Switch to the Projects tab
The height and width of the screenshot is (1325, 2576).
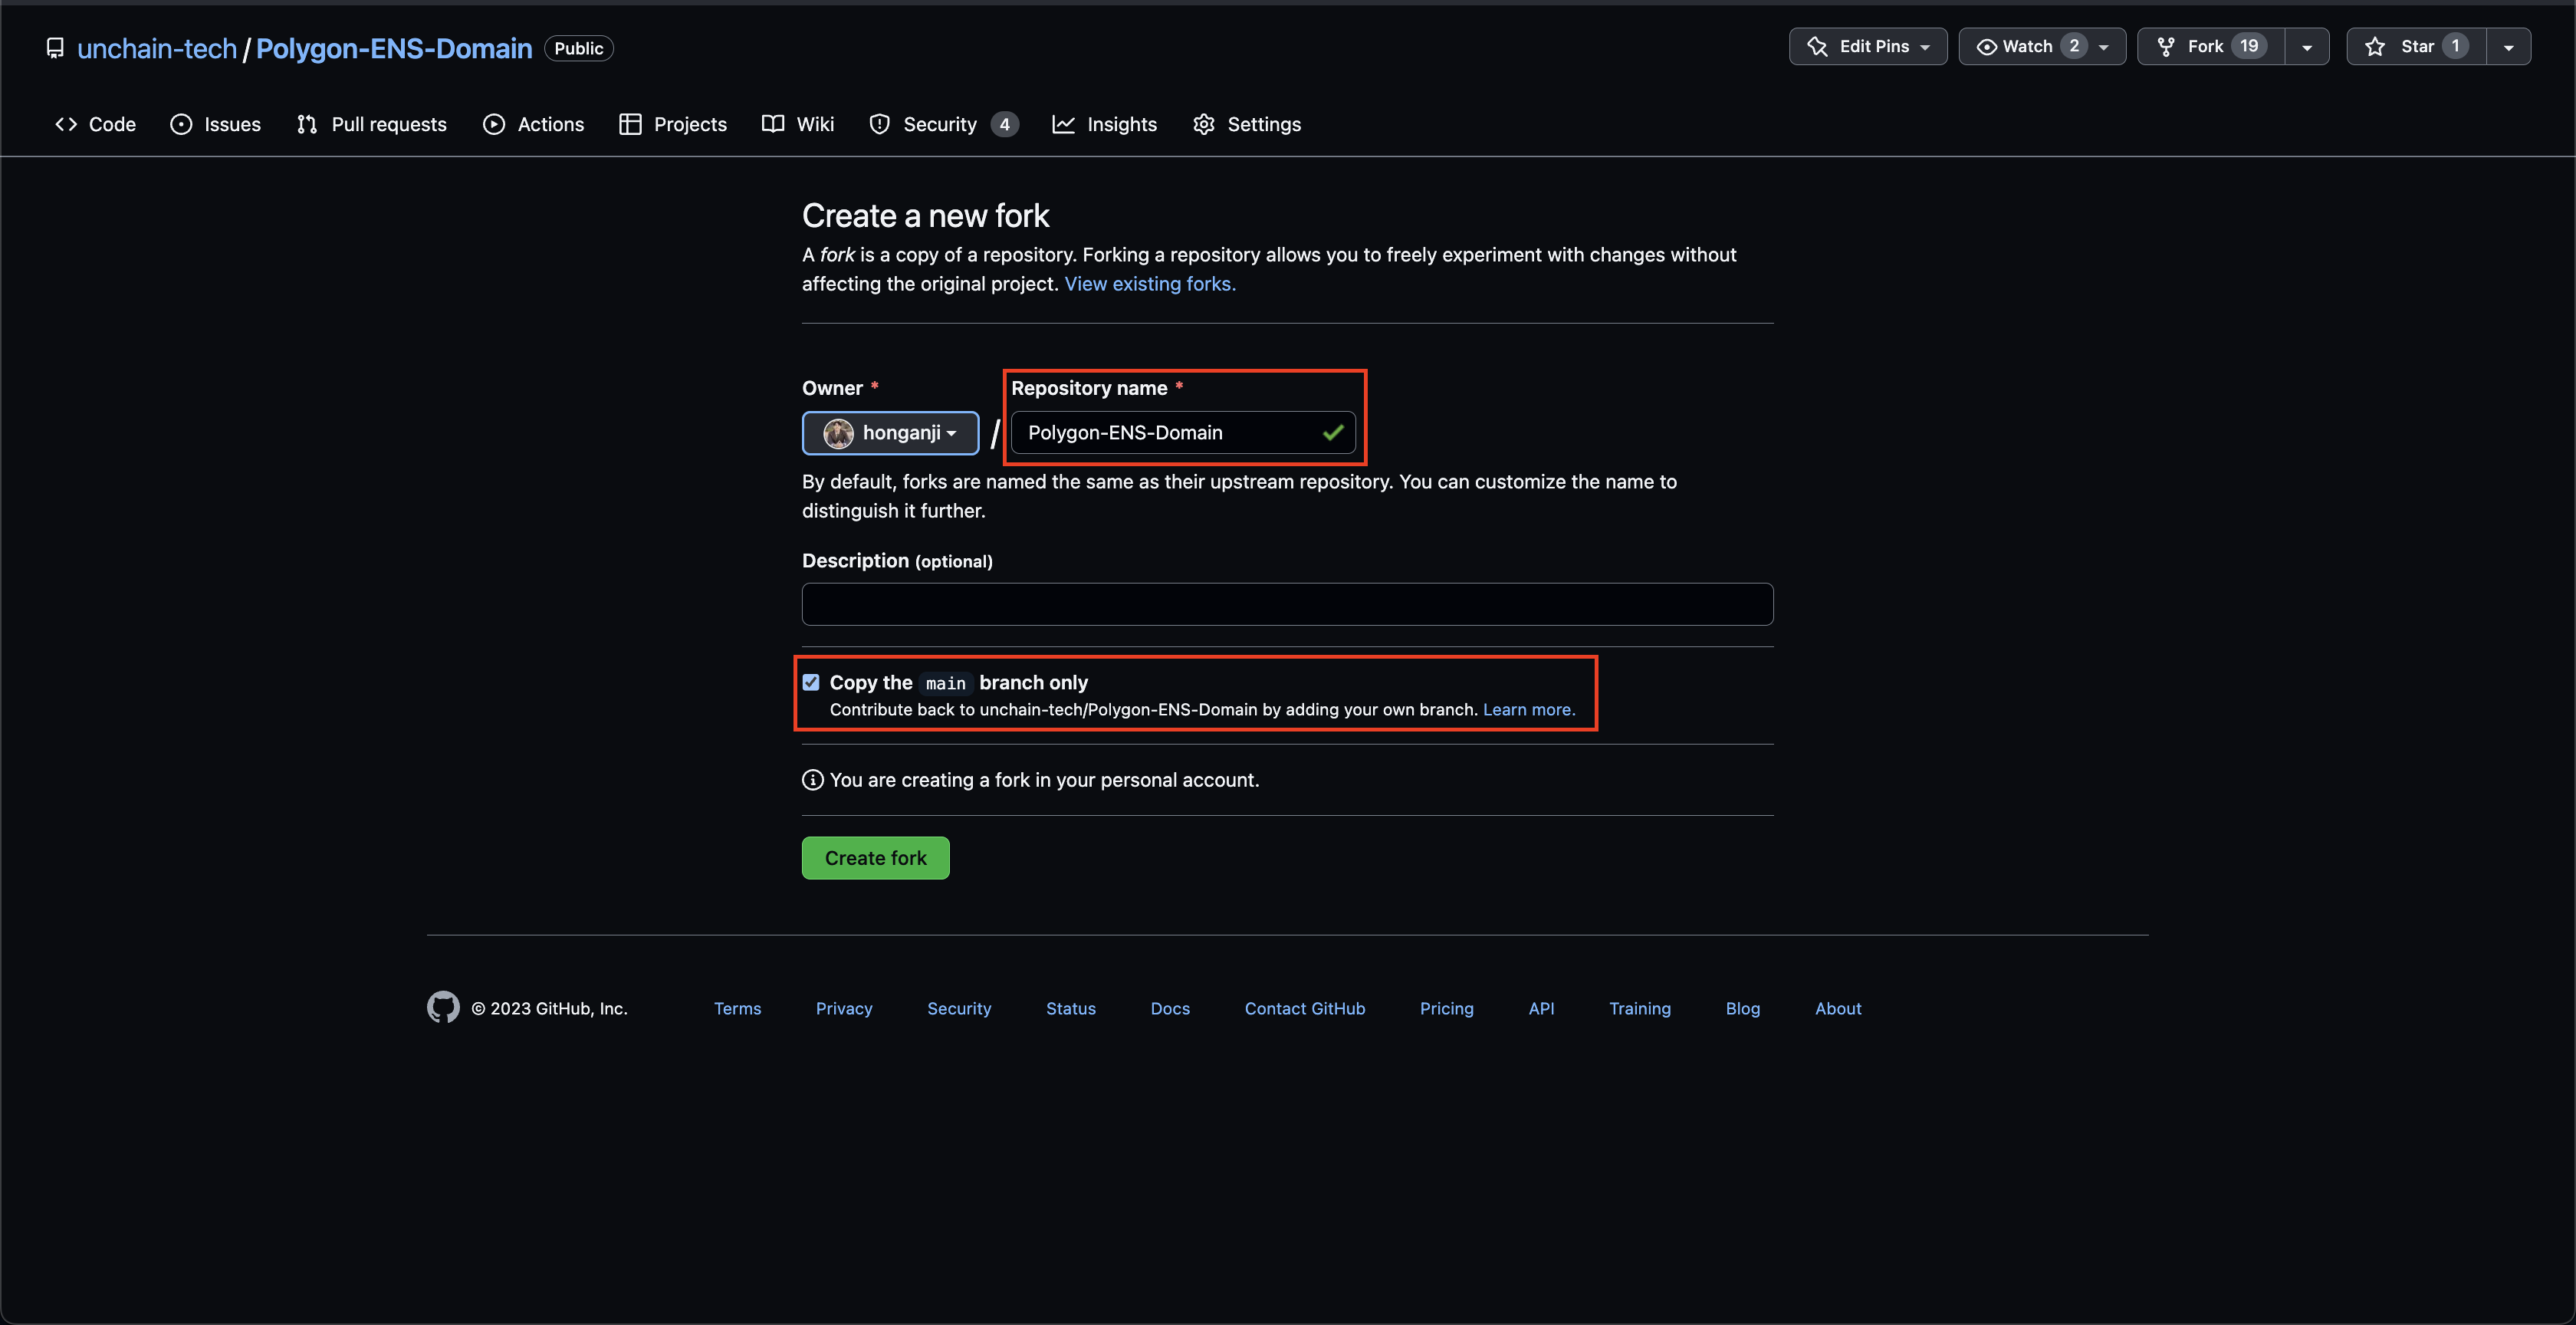(673, 124)
